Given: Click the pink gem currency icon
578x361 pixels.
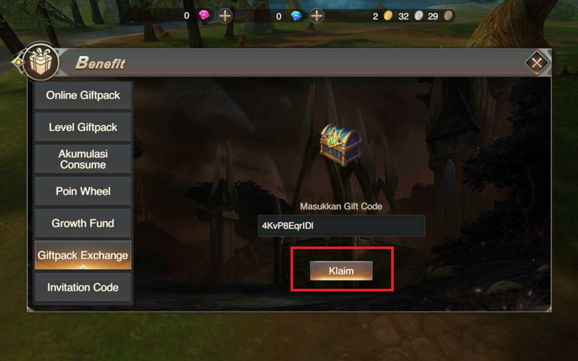Looking at the screenshot, I should [204, 15].
